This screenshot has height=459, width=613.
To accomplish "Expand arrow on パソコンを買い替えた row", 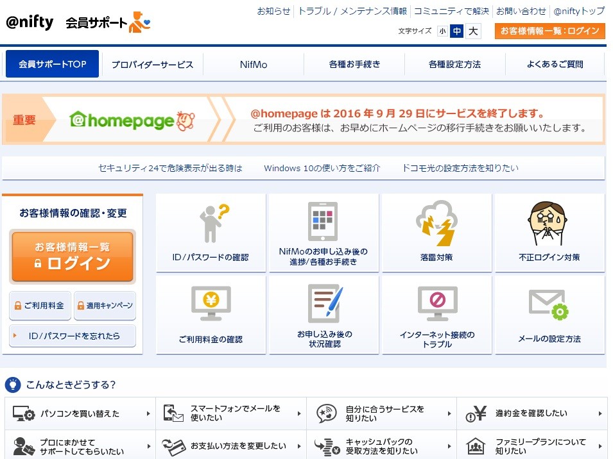I will pyautogui.click(x=148, y=413).
